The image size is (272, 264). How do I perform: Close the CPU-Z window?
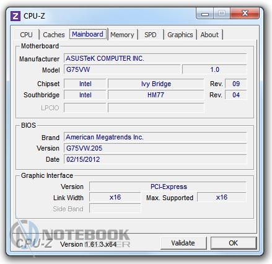click(x=245, y=14)
